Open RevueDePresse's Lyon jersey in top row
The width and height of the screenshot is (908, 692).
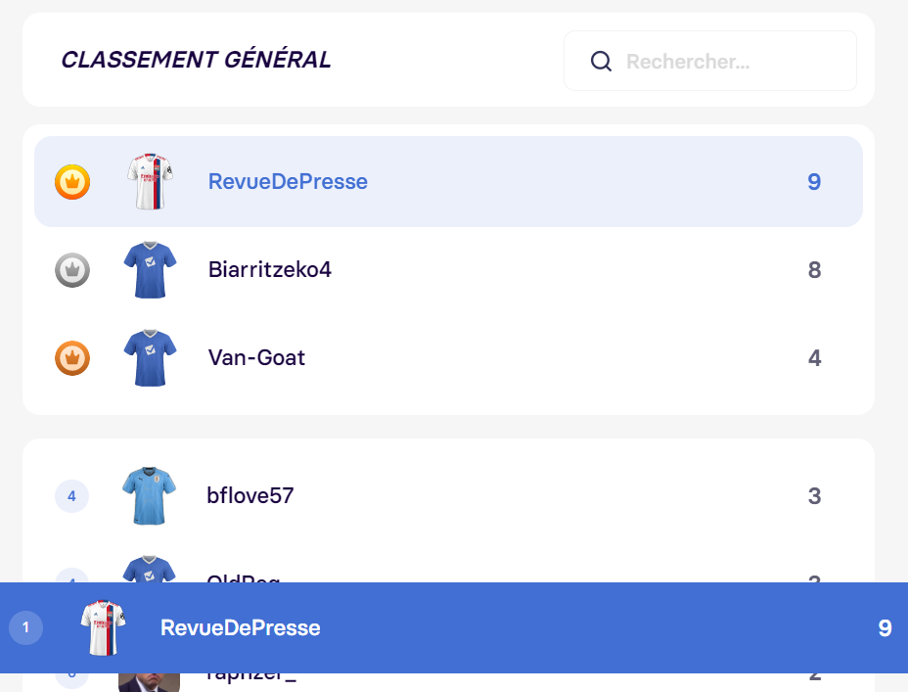150,181
